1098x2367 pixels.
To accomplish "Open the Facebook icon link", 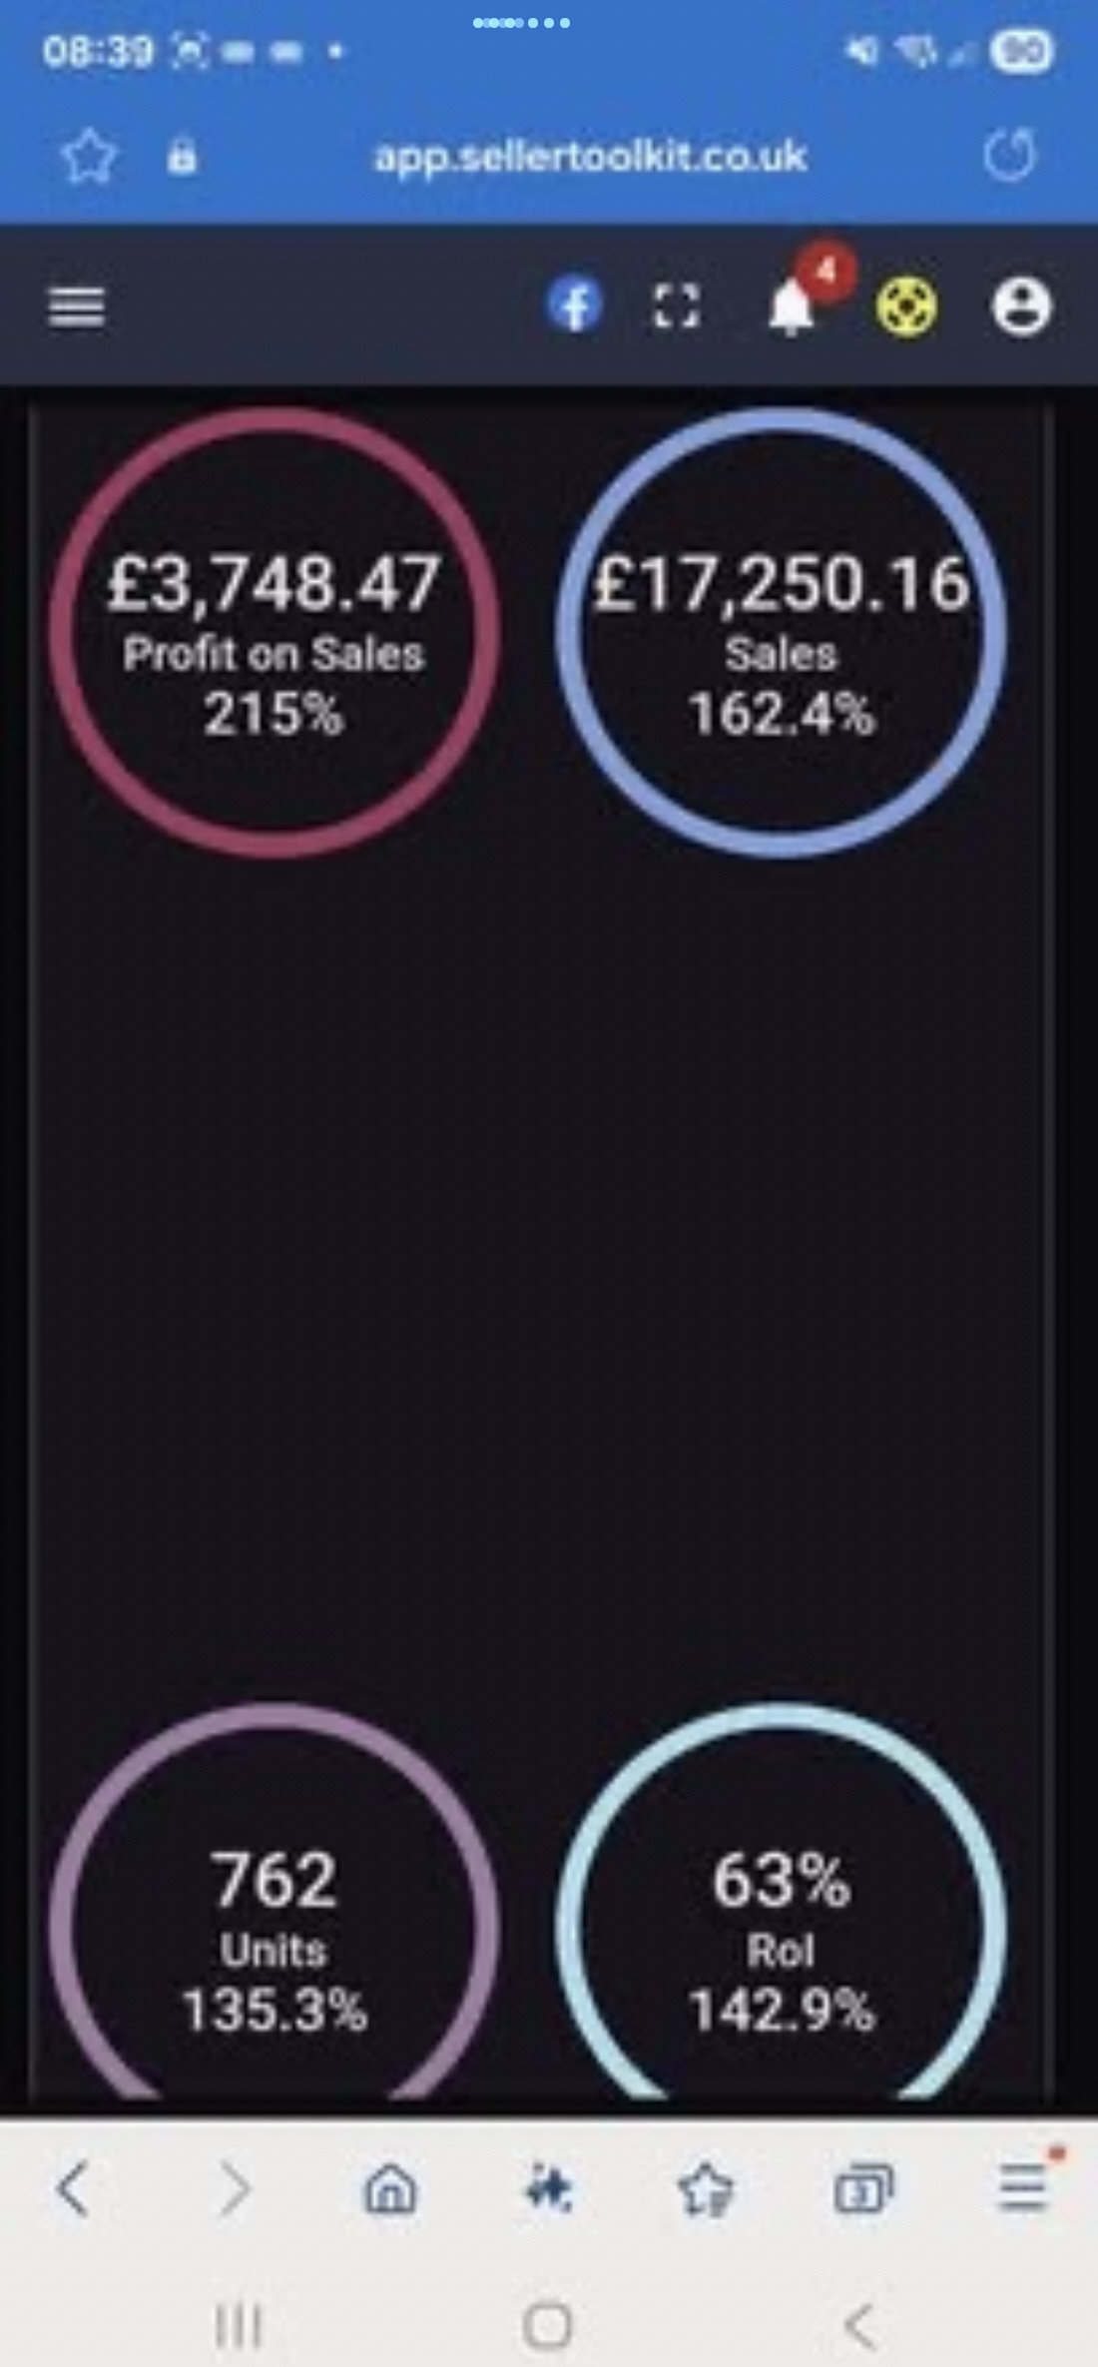I will click(575, 304).
